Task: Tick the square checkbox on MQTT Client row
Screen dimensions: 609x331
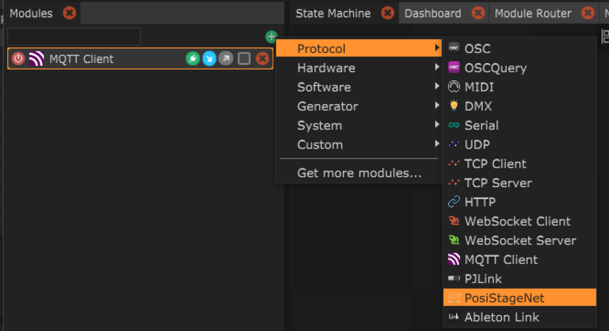Action: 244,59
